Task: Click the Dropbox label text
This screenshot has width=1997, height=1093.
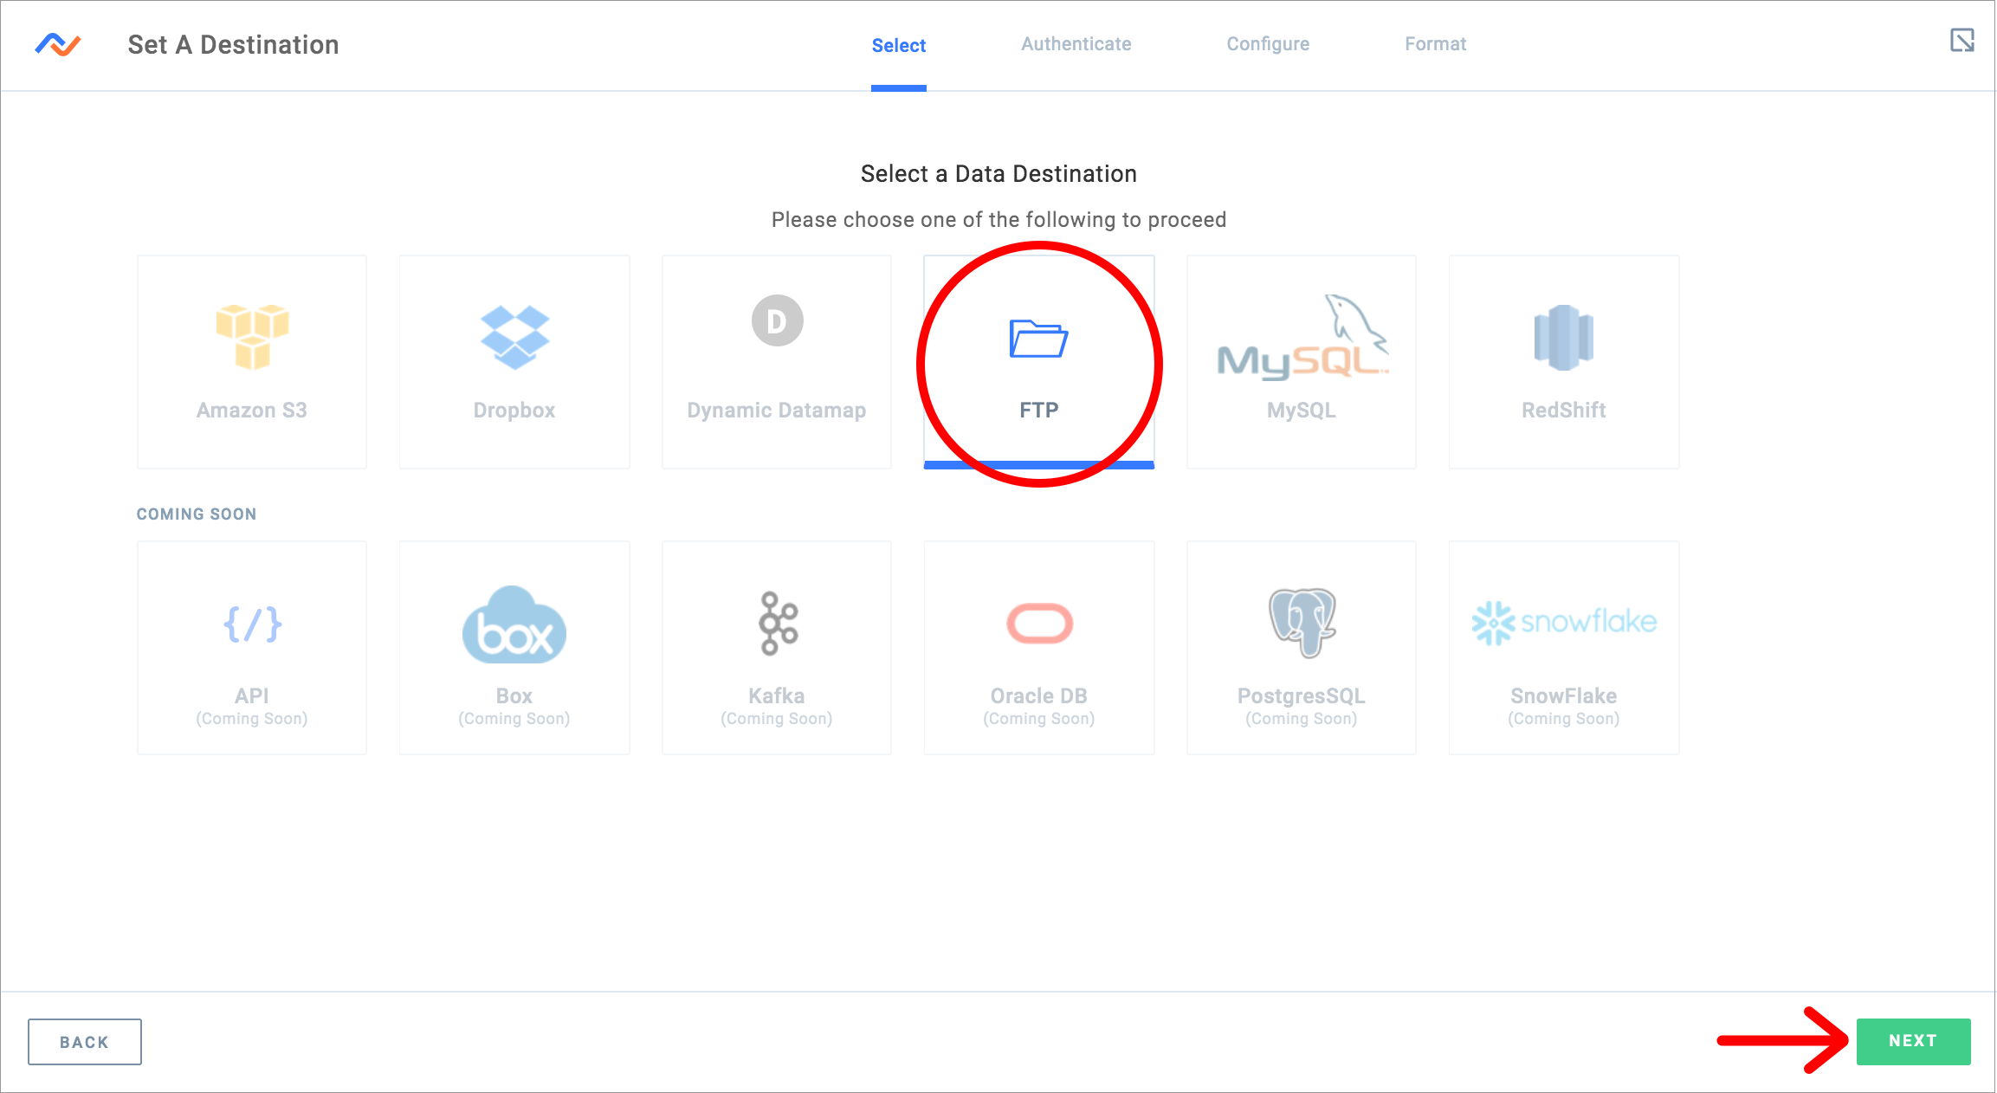Action: click(514, 411)
